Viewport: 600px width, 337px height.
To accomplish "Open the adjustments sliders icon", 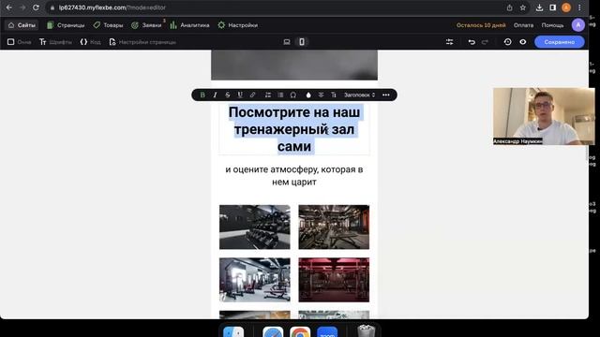I will 450,42.
